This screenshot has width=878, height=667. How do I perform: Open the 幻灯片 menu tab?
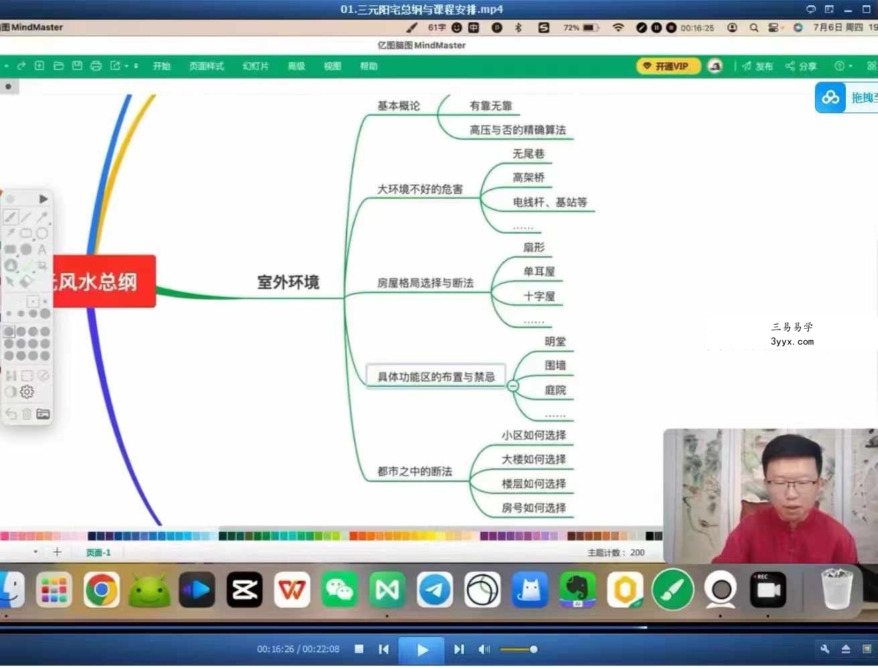click(x=255, y=66)
